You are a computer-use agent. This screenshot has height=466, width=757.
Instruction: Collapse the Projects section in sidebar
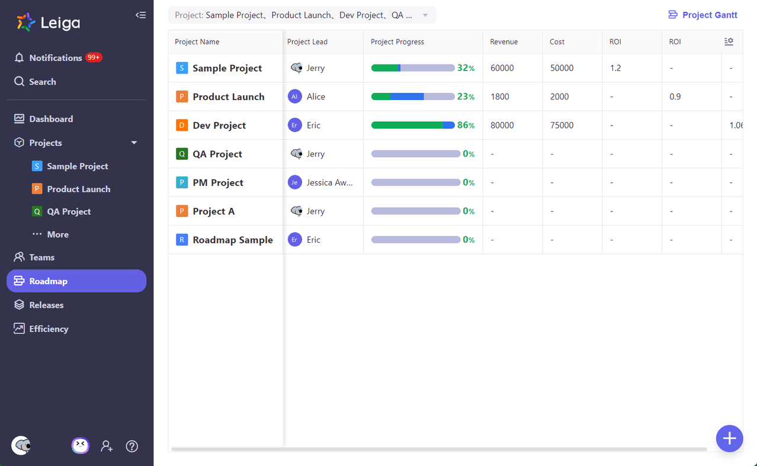click(134, 143)
